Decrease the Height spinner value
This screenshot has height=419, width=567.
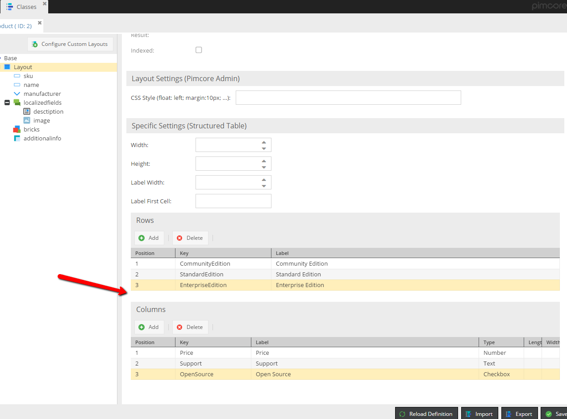point(264,167)
